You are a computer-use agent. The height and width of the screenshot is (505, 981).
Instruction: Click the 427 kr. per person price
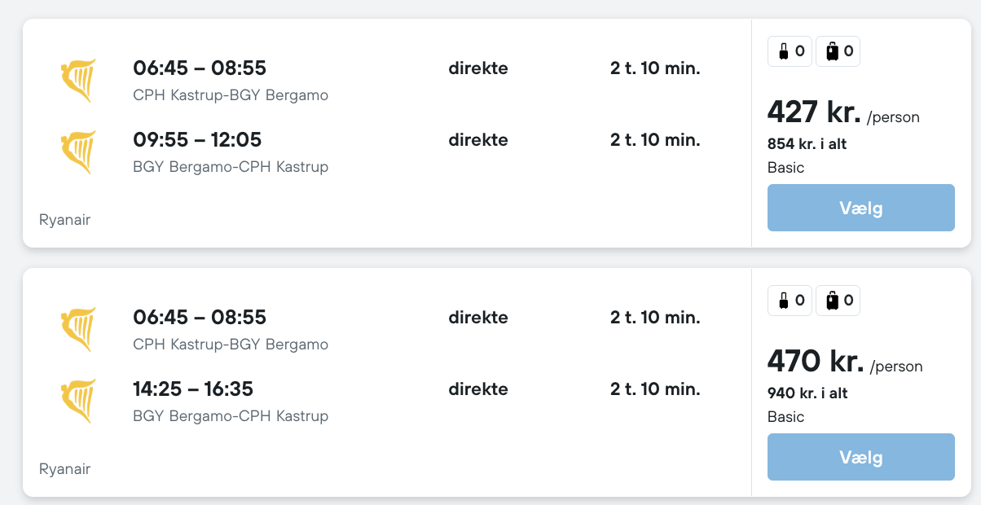814,112
